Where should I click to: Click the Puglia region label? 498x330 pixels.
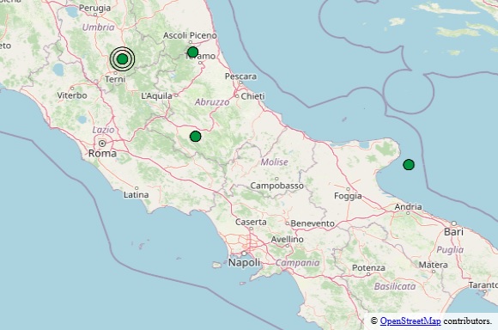tap(450, 250)
